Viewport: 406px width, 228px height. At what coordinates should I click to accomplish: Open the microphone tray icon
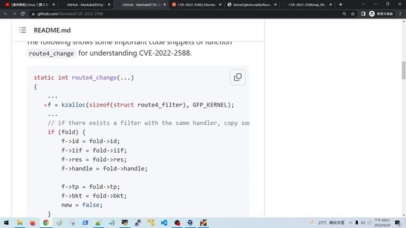tap(357, 222)
